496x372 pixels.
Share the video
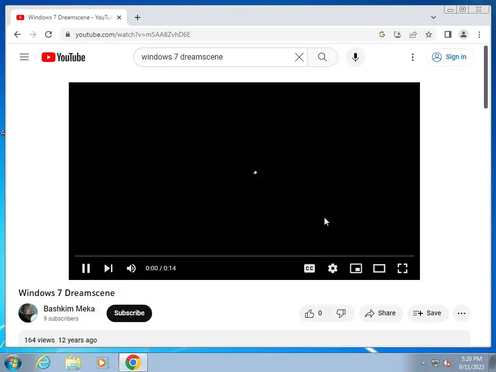(381, 313)
